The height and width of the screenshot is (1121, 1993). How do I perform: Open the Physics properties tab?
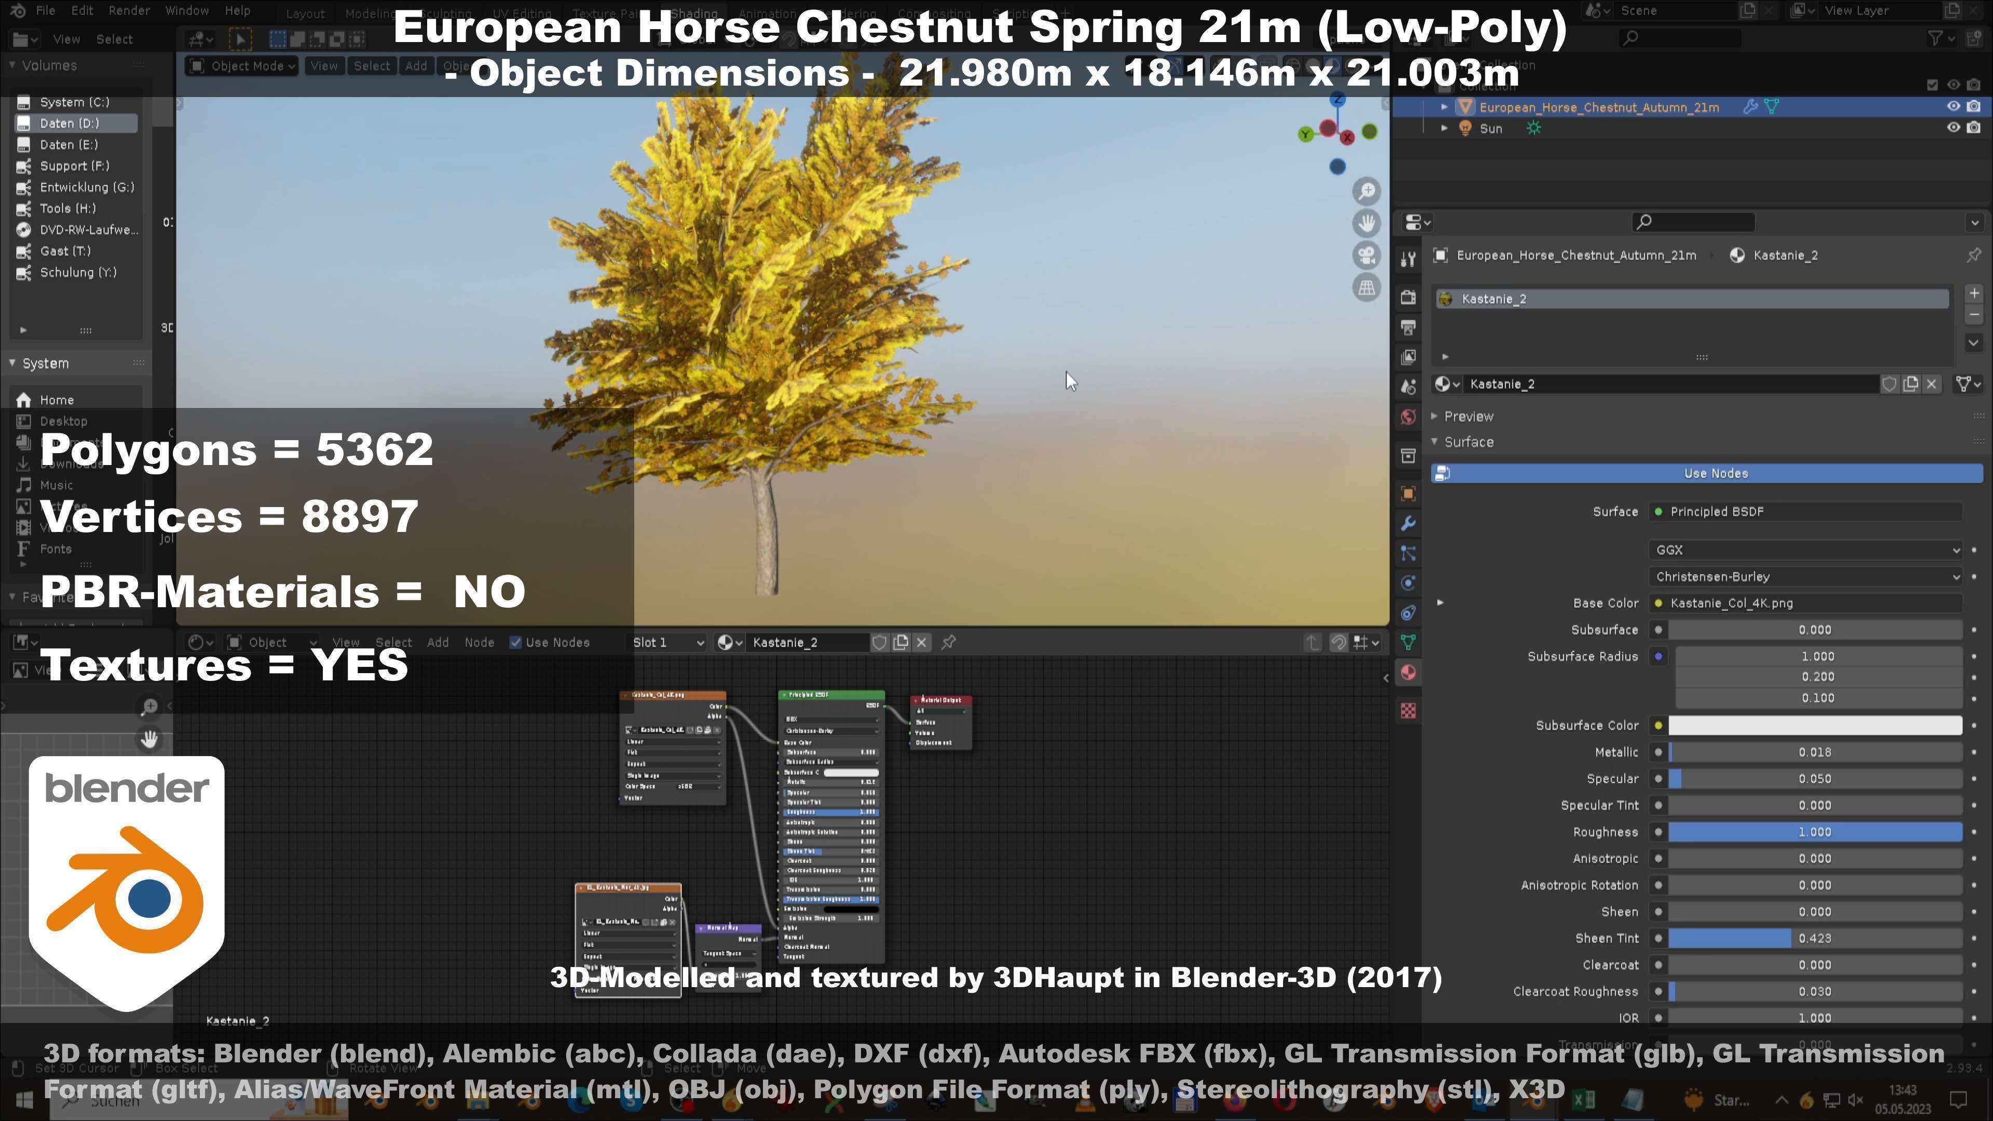click(1408, 582)
